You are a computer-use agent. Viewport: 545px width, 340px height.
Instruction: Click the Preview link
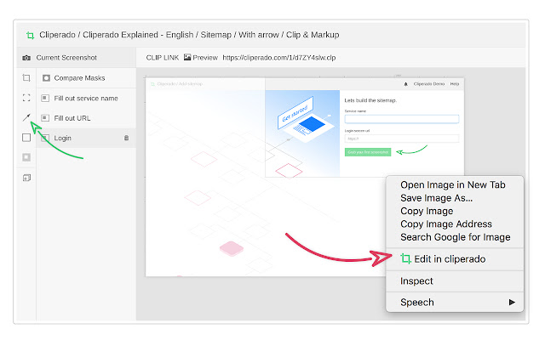205,58
